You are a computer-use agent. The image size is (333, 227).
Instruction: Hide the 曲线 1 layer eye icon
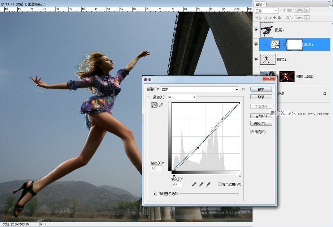pyautogui.click(x=256, y=44)
